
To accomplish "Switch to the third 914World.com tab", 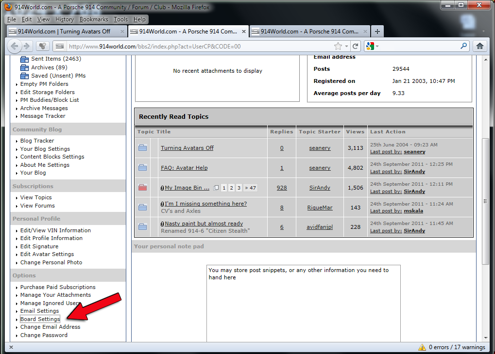I will (x=309, y=32).
